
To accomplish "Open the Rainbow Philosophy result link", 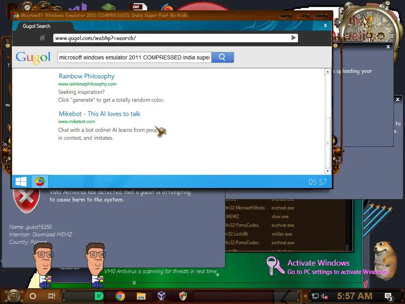I will [x=87, y=76].
